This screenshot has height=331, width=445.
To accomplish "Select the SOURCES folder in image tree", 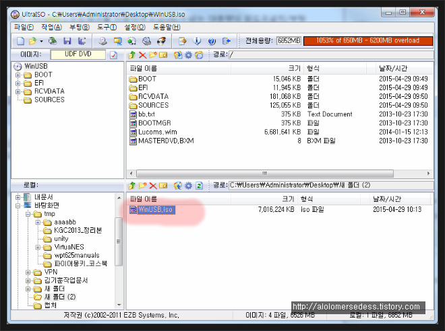I will point(44,100).
